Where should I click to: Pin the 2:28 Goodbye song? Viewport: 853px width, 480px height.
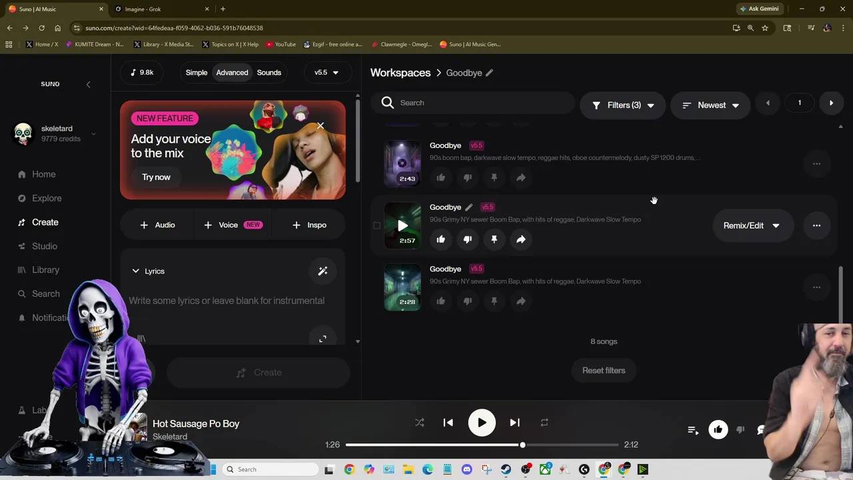click(x=494, y=301)
